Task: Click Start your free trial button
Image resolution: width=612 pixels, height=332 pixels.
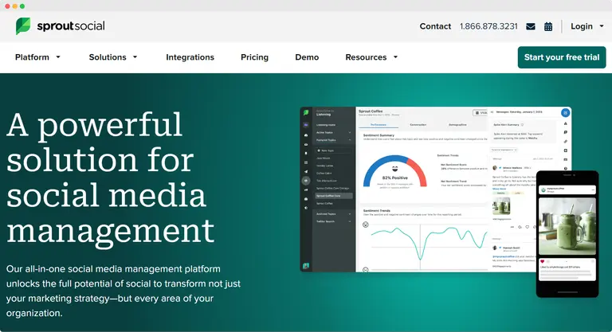Action: 562,57
